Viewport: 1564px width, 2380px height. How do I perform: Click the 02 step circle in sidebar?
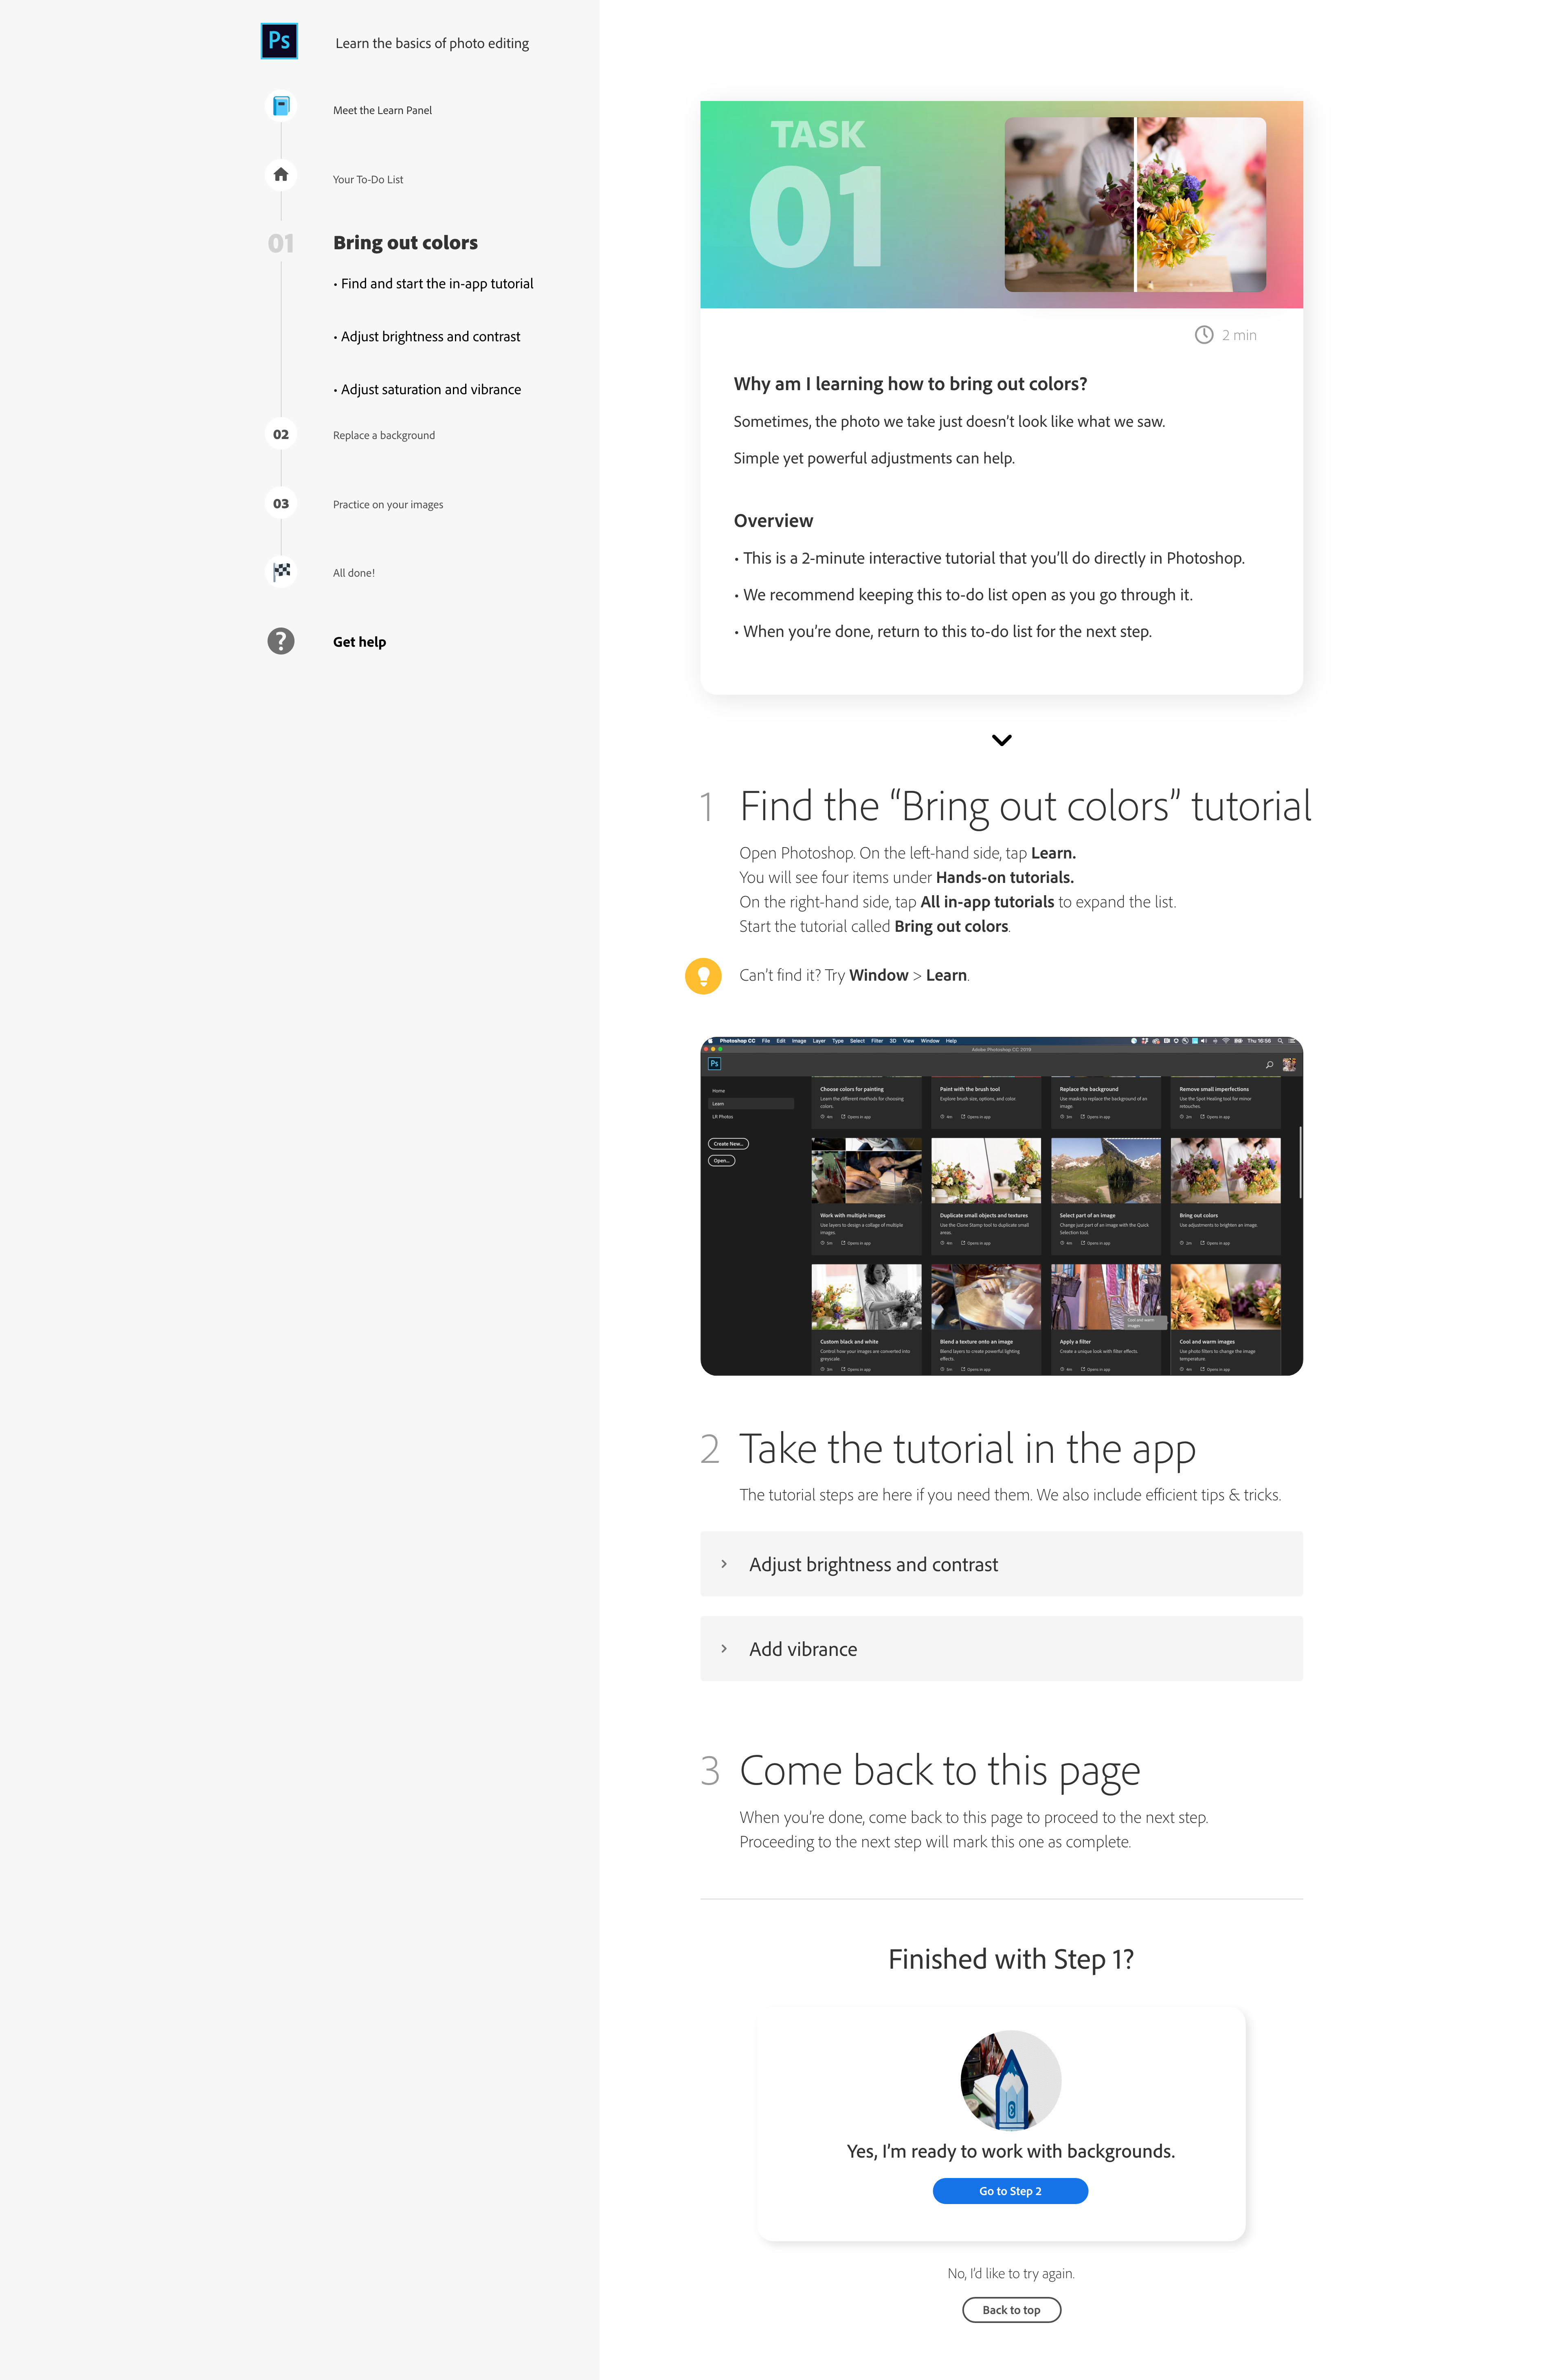click(x=281, y=434)
